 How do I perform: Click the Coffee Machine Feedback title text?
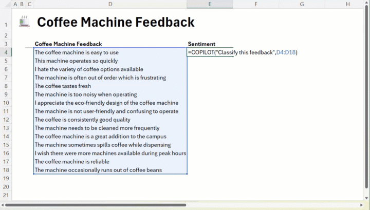pos(116,22)
